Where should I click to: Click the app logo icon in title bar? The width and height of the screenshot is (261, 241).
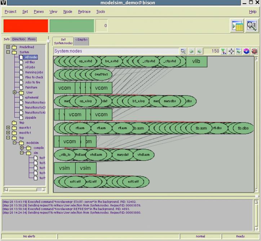pyautogui.click(x=3, y=2)
